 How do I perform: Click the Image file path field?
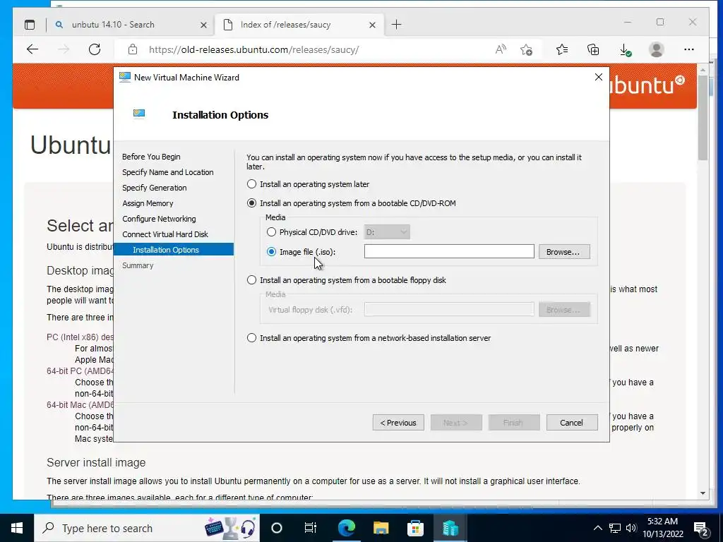pos(449,252)
